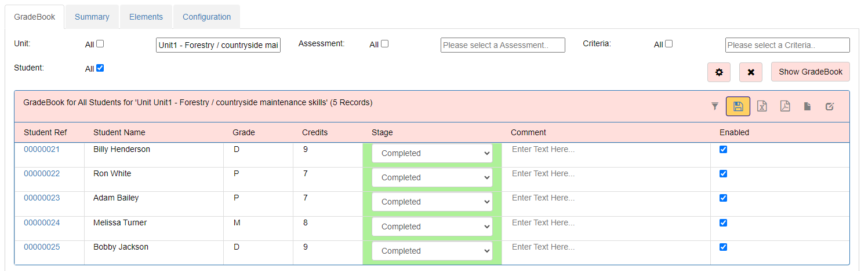Screen dimensions: 861x271
Task: Click the plain document file icon
Action: point(807,106)
